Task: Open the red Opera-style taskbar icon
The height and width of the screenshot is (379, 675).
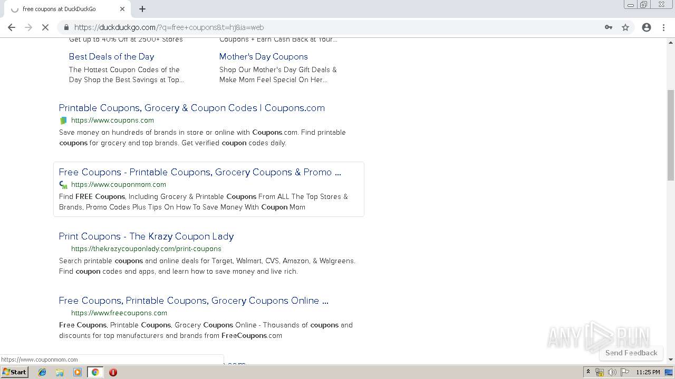Action: point(113,372)
